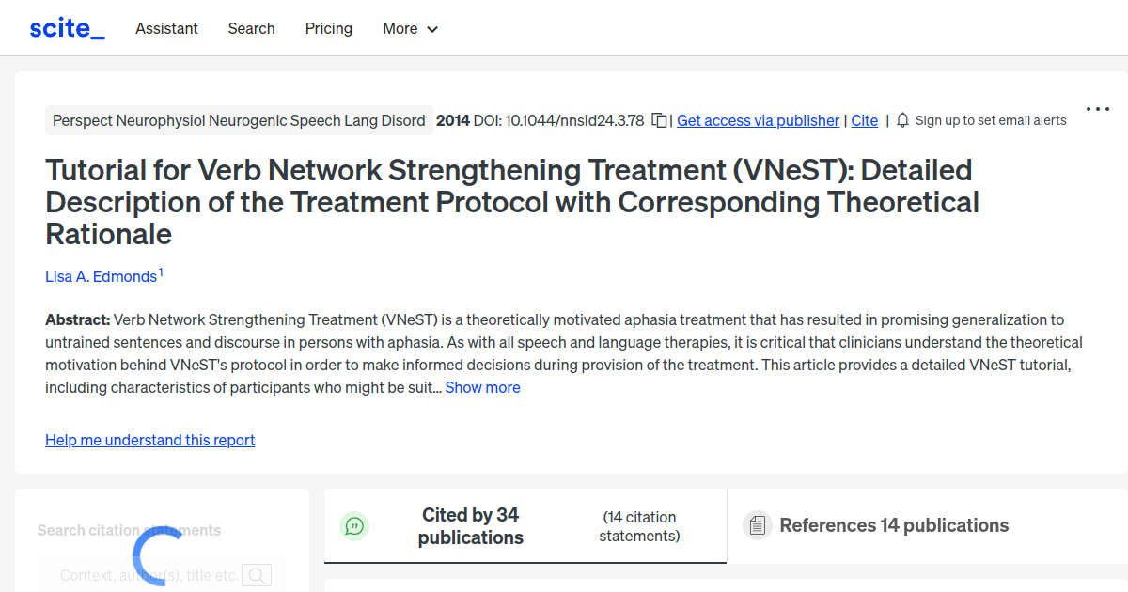This screenshot has height=592, width=1128.
Task: Select Assistant in the navigation bar
Action: [x=166, y=28]
